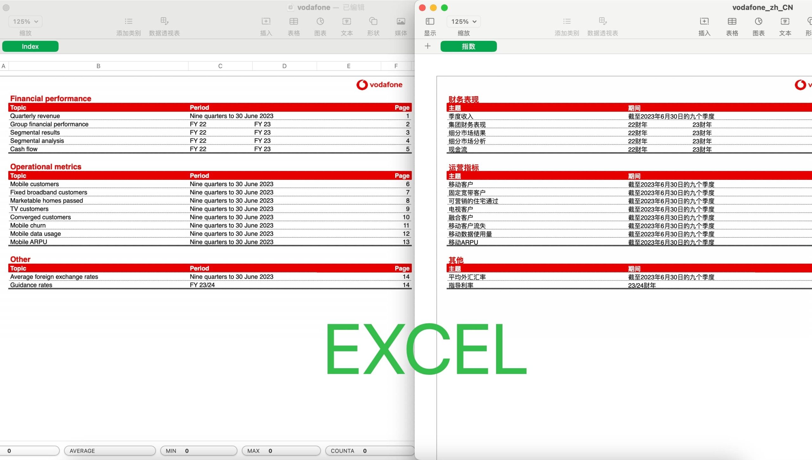Click '指导利率' cell
The height and width of the screenshot is (460, 812).
coord(461,285)
